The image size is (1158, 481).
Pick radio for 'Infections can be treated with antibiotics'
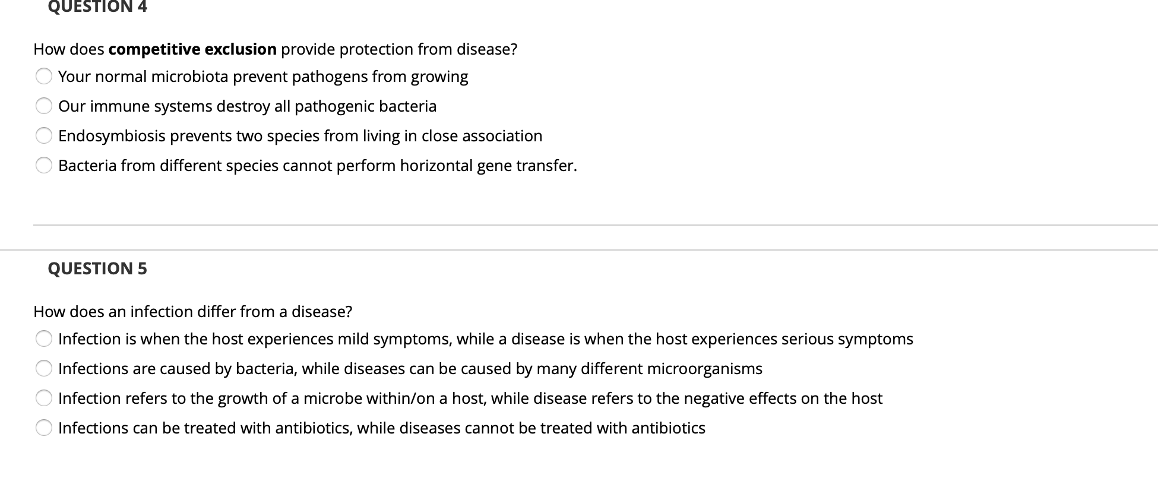click(44, 428)
